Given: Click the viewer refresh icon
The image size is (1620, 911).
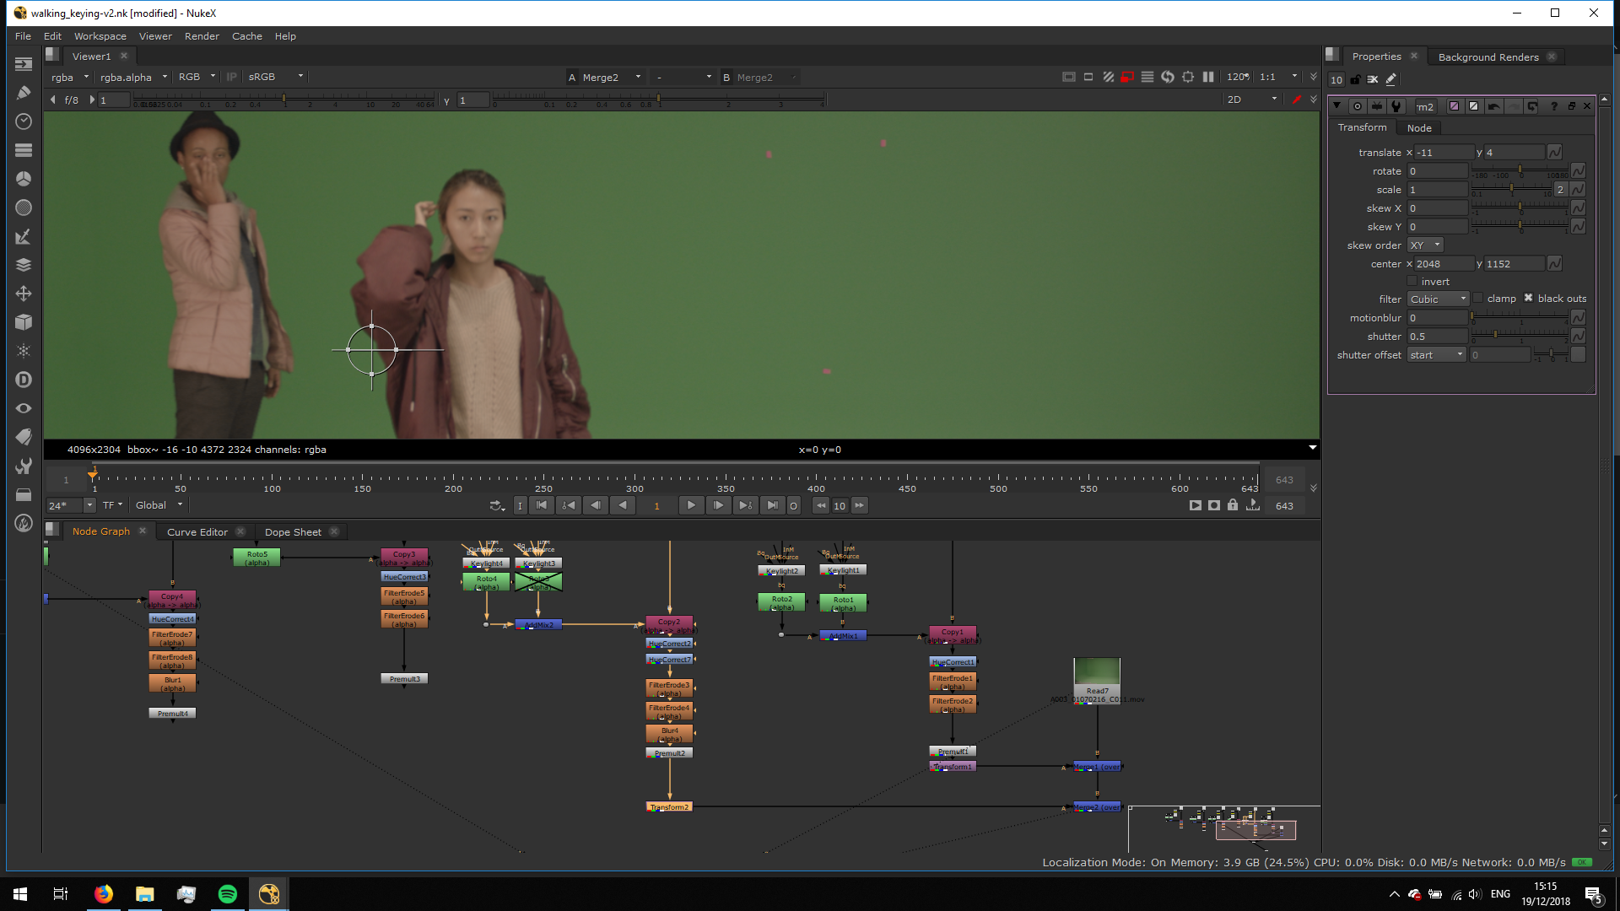Looking at the screenshot, I should (x=1168, y=77).
